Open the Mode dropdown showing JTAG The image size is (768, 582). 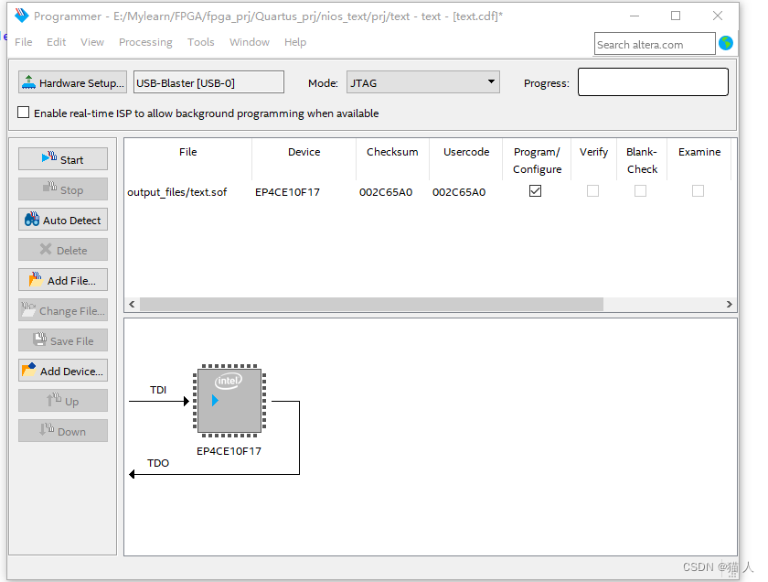pyautogui.click(x=423, y=82)
